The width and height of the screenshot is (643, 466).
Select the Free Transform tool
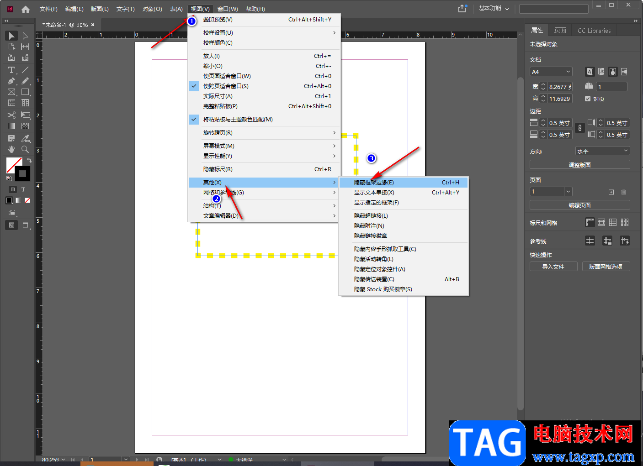[25, 115]
